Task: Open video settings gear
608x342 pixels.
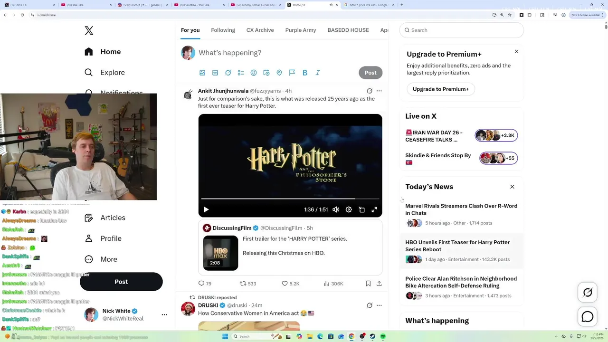Action: pos(349,209)
